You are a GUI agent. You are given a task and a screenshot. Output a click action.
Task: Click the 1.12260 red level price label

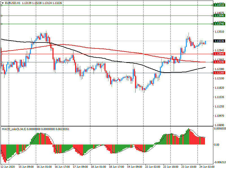219,73
